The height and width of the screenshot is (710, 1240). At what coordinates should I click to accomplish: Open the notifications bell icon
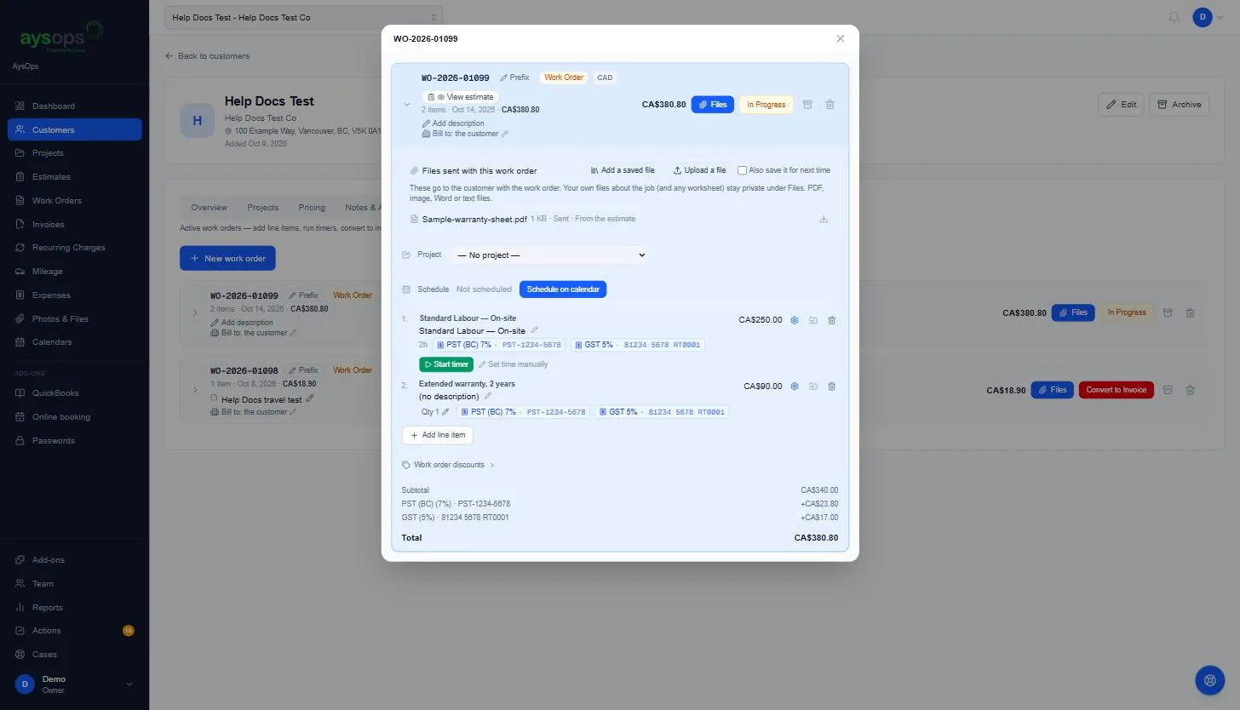1174,17
